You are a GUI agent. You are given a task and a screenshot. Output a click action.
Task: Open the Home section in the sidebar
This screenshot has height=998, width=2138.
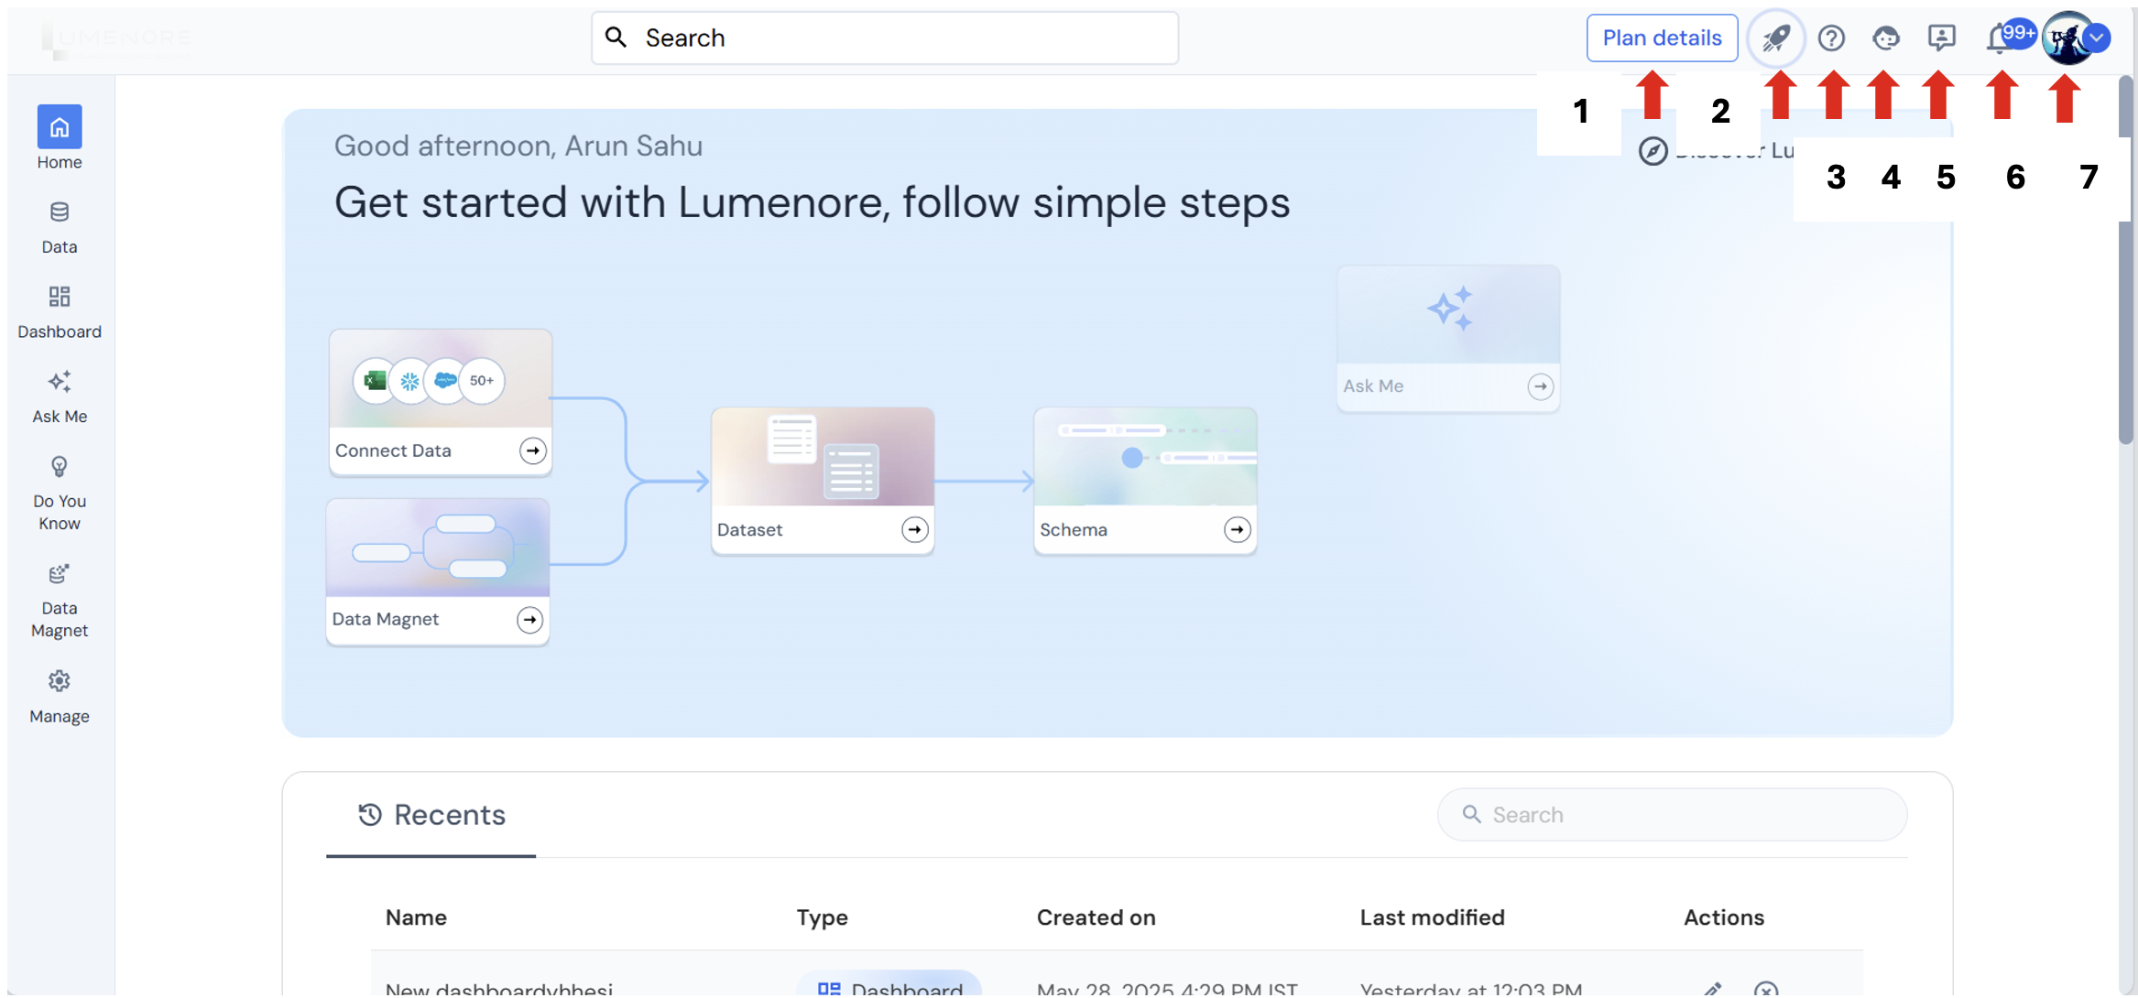tap(59, 137)
